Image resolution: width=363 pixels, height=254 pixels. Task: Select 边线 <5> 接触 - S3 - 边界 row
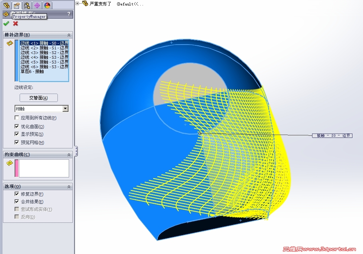click(44, 62)
